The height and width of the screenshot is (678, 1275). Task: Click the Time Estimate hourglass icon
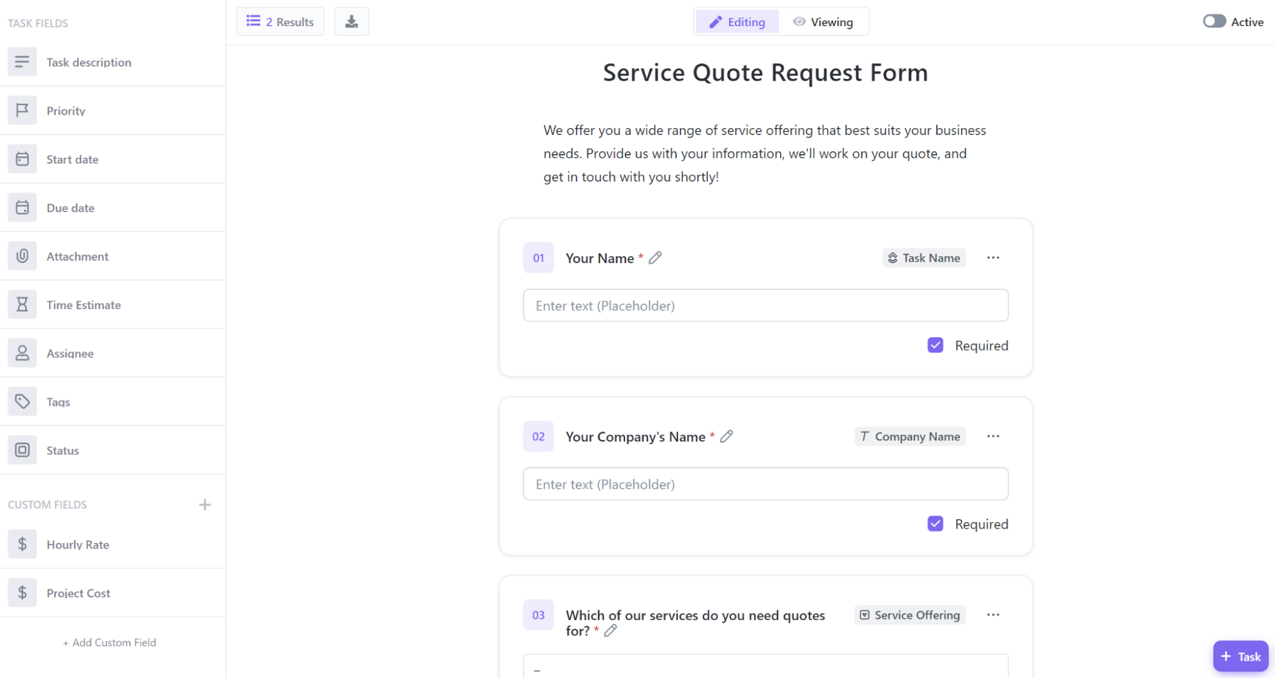[22, 305]
